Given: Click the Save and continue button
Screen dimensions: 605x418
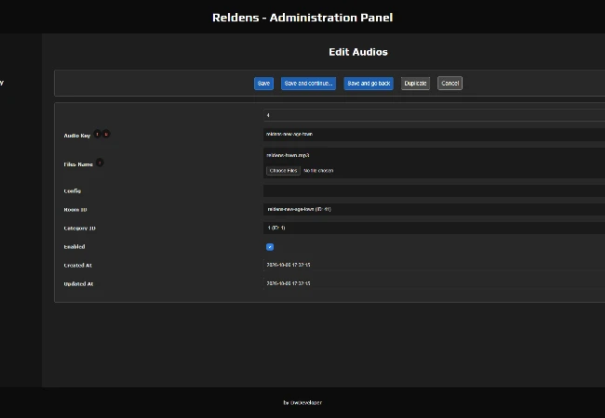Looking at the screenshot, I should pyautogui.click(x=308, y=84).
